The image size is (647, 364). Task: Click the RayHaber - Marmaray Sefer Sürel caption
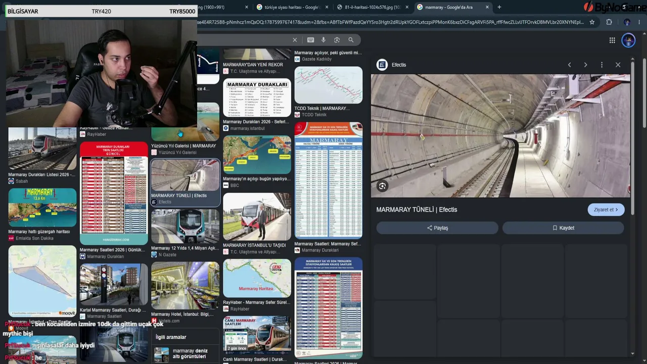click(x=256, y=302)
